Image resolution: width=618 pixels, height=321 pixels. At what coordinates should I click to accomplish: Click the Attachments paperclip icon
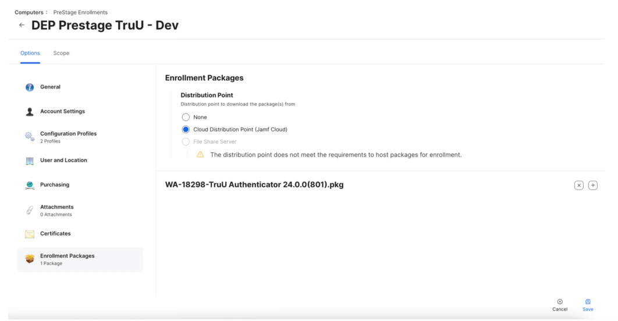(30, 211)
